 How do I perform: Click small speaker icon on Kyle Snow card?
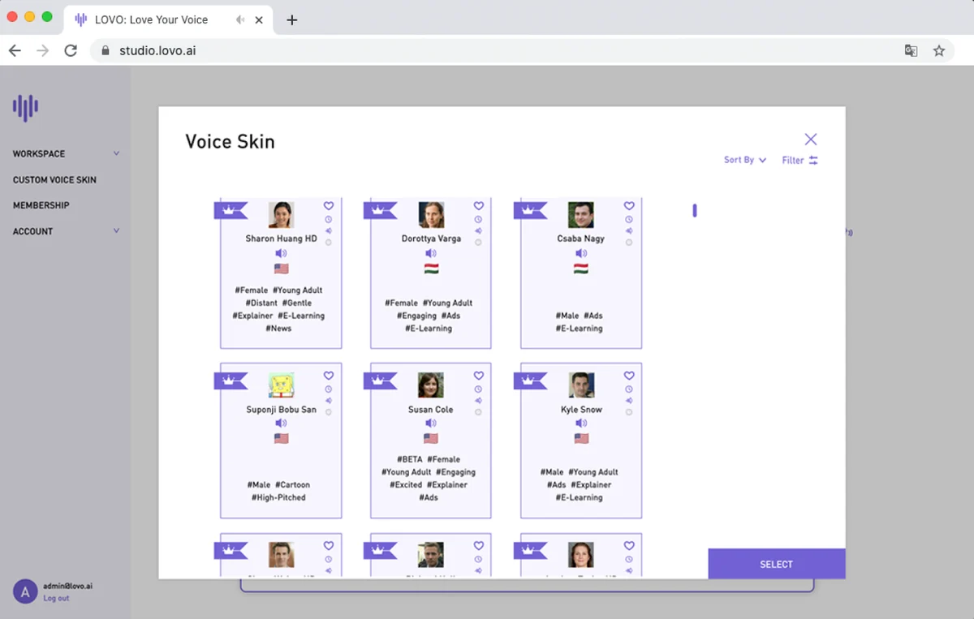(629, 401)
